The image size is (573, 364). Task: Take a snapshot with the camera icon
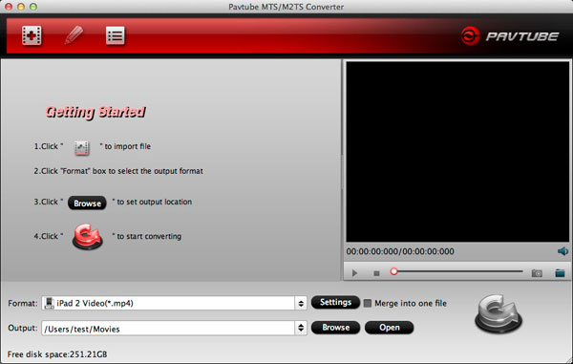pyautogui.click(x=537, y=273)
